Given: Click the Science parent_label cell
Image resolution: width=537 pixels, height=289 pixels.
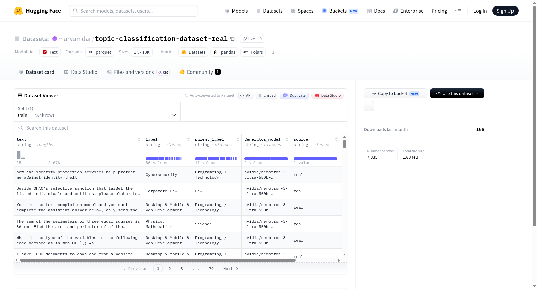Looking at the screenshot, I should 216,224.
